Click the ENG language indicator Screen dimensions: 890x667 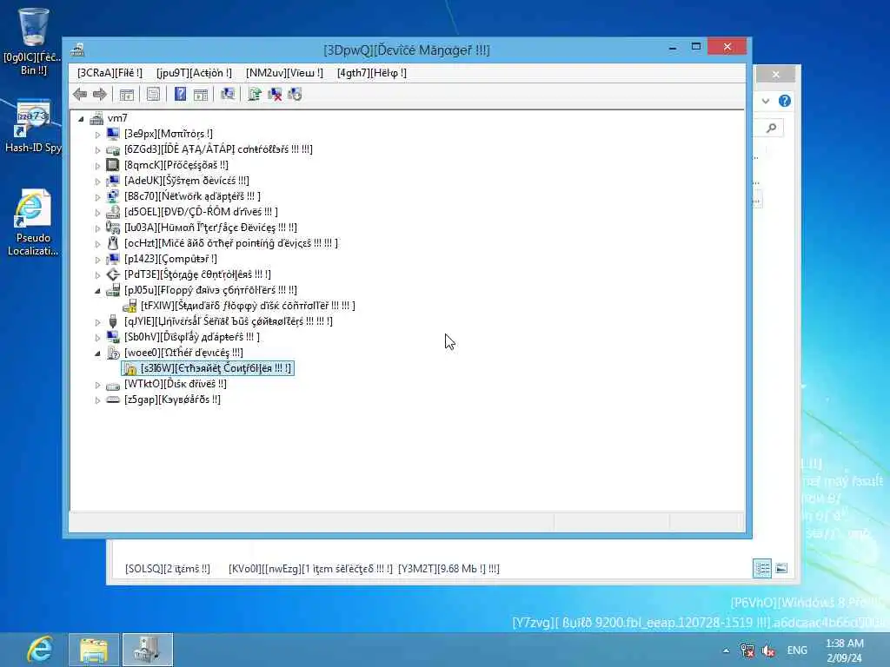[x=797, y=650]
